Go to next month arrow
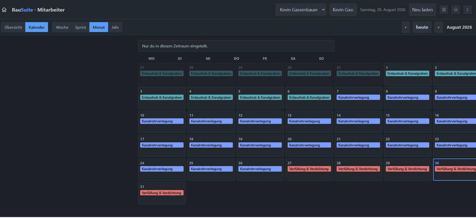This screenshot has width=476, height=218. point(438,27)
